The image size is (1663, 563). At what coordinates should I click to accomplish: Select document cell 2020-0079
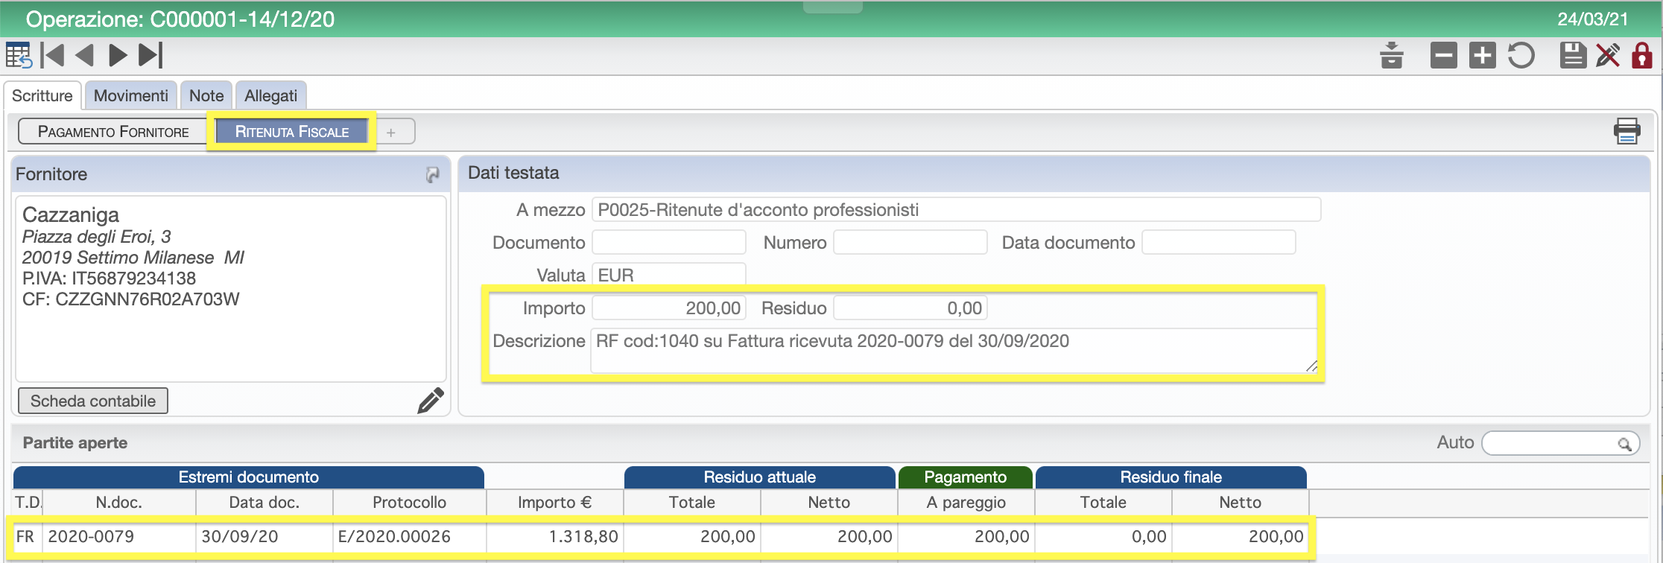[x=119, y=536]
